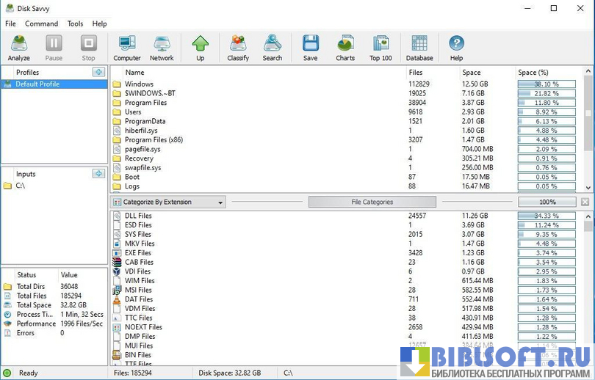Save the analysis report
Image resolution: width=595 pixels, height=380 pixels.
[x=311, y=48]
